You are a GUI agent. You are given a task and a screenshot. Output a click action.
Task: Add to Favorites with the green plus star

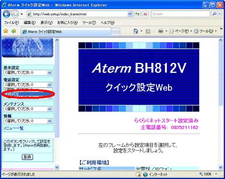point(14,31)
